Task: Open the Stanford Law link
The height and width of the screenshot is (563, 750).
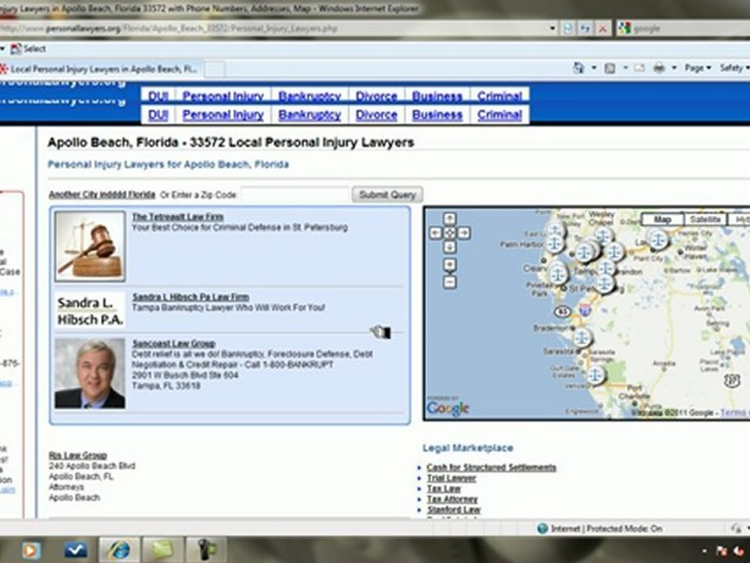Action: (453, 509)
